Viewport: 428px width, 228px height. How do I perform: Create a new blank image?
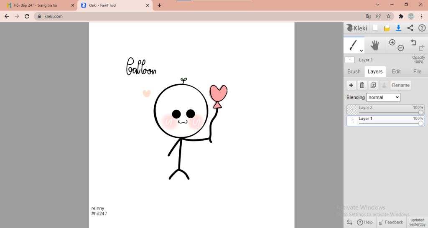[375, 28]
